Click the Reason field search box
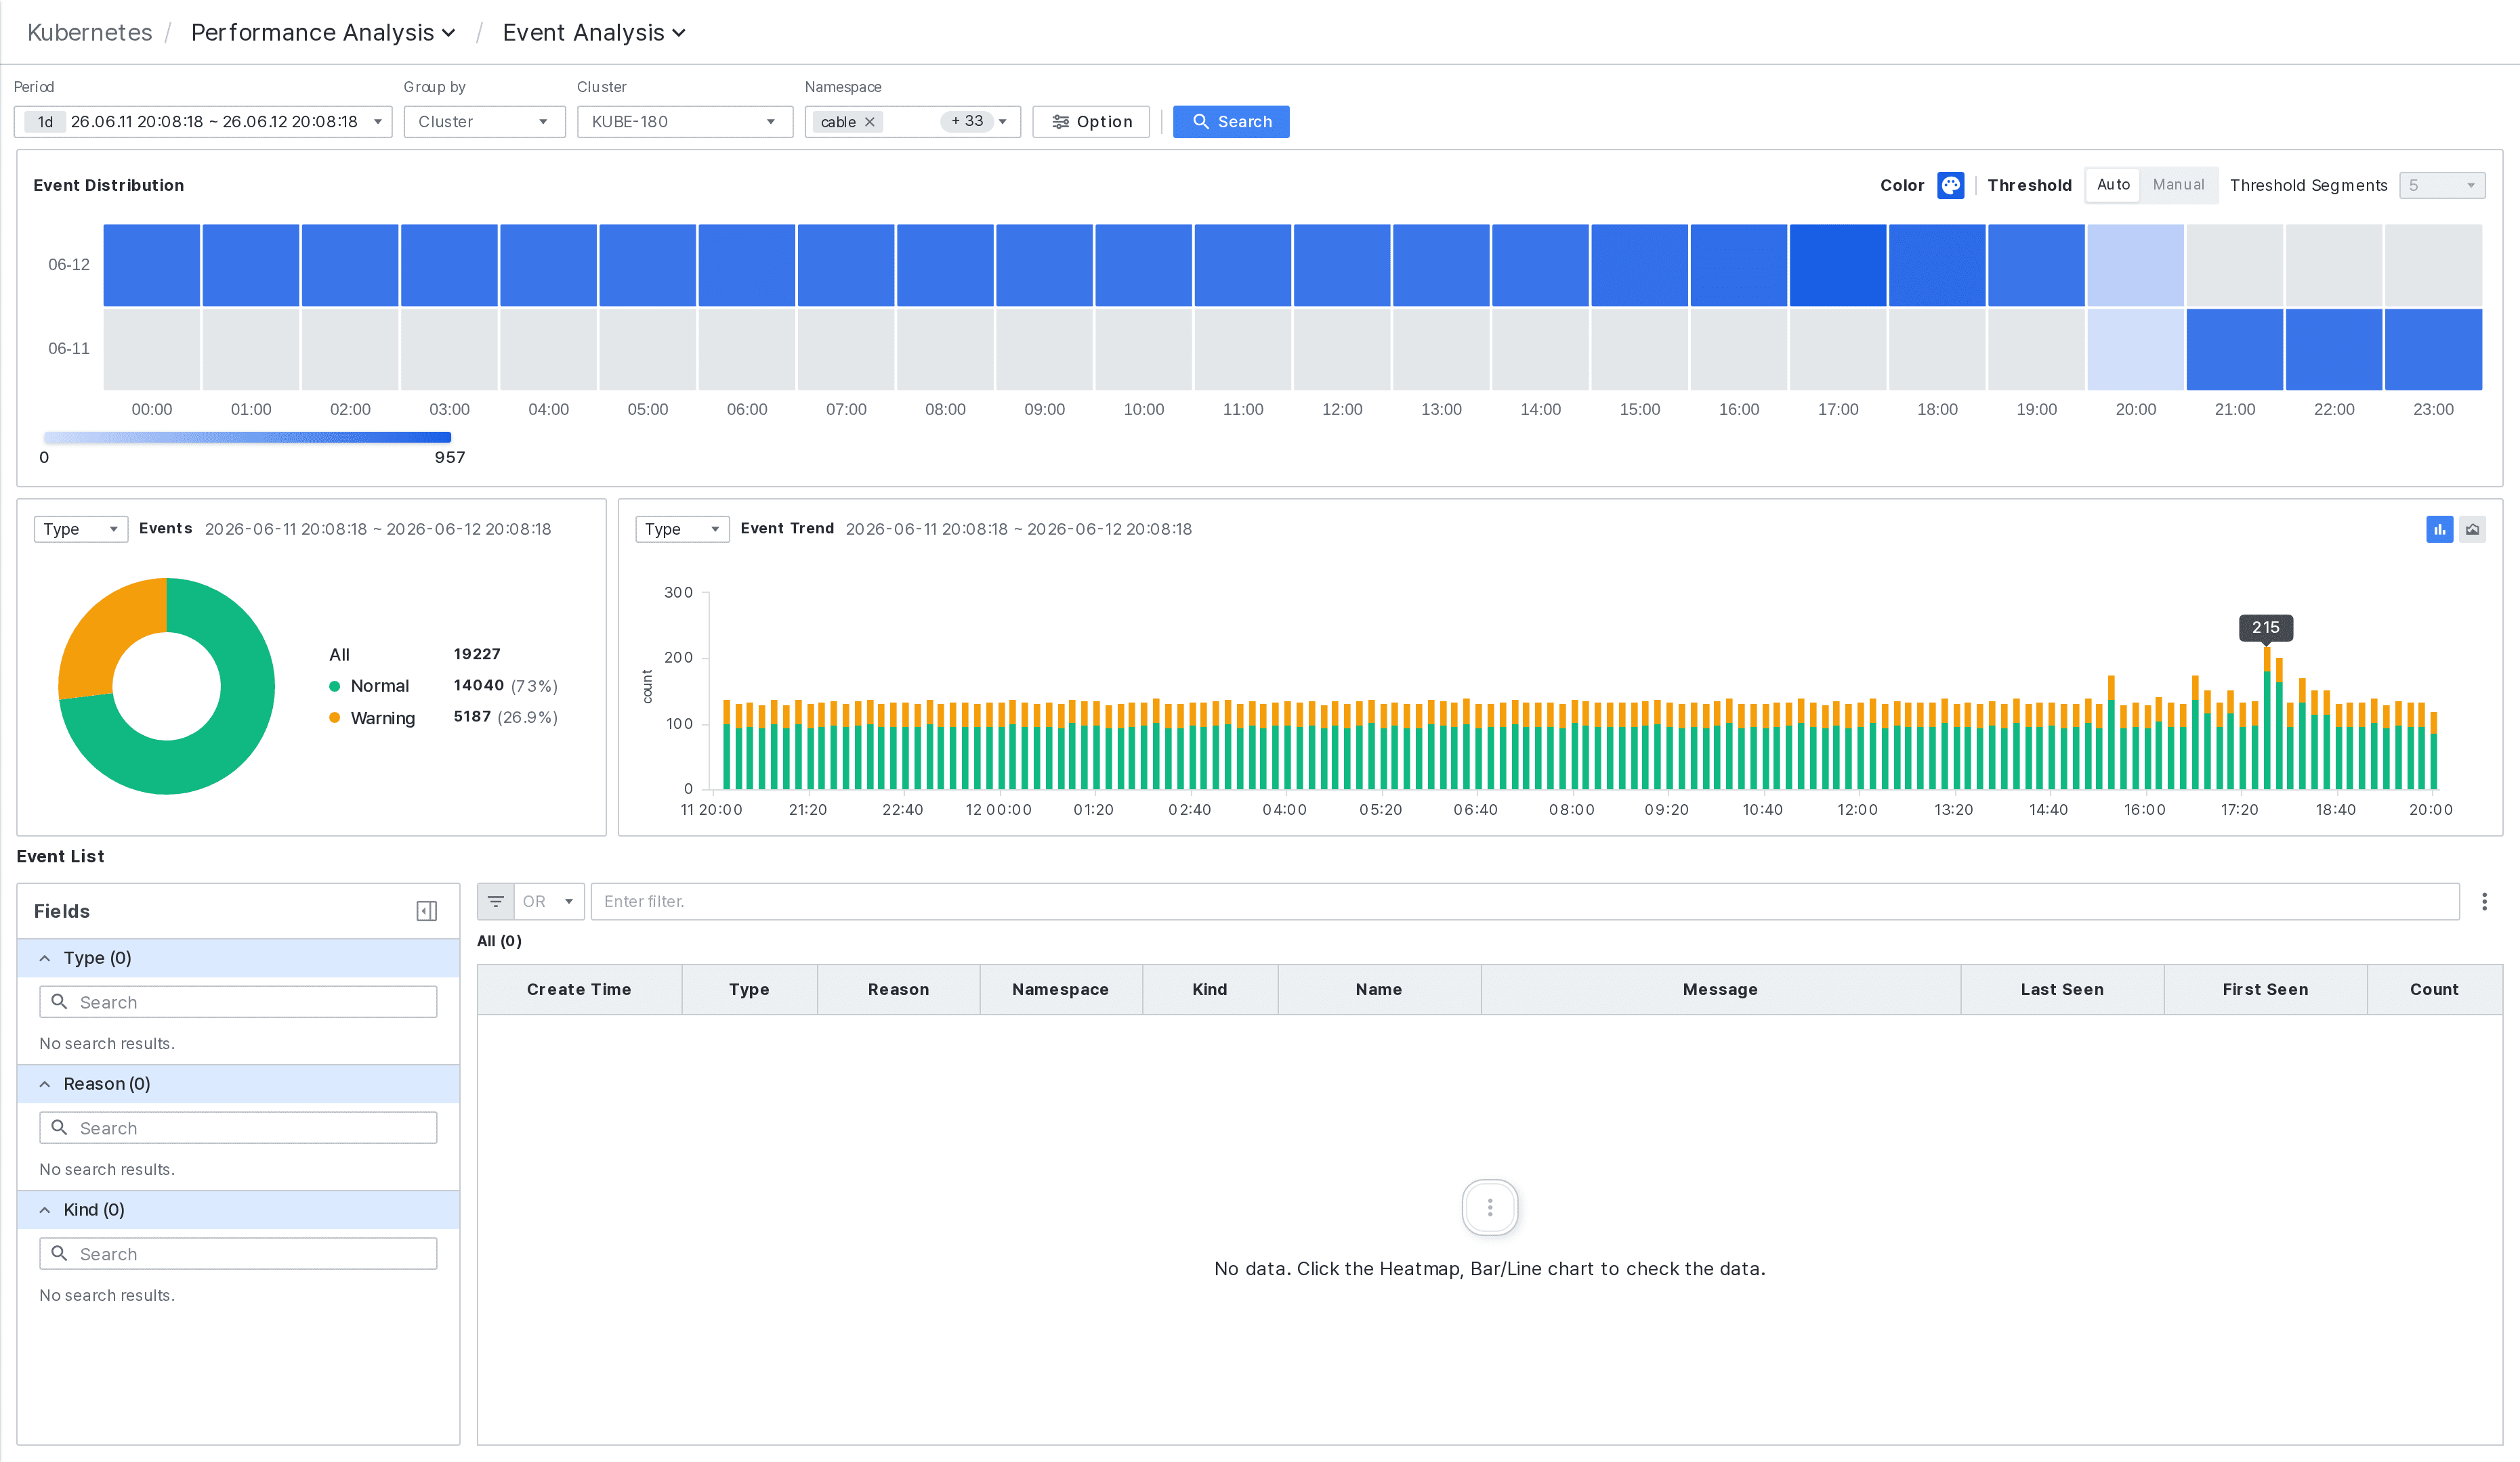Screen dimensions: 2520x1462 click(238, 1128)
